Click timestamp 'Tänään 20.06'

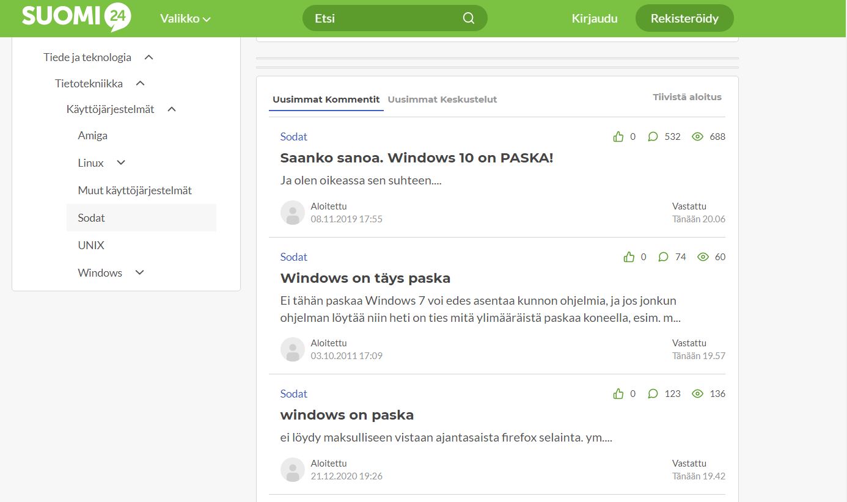(698, 219)
